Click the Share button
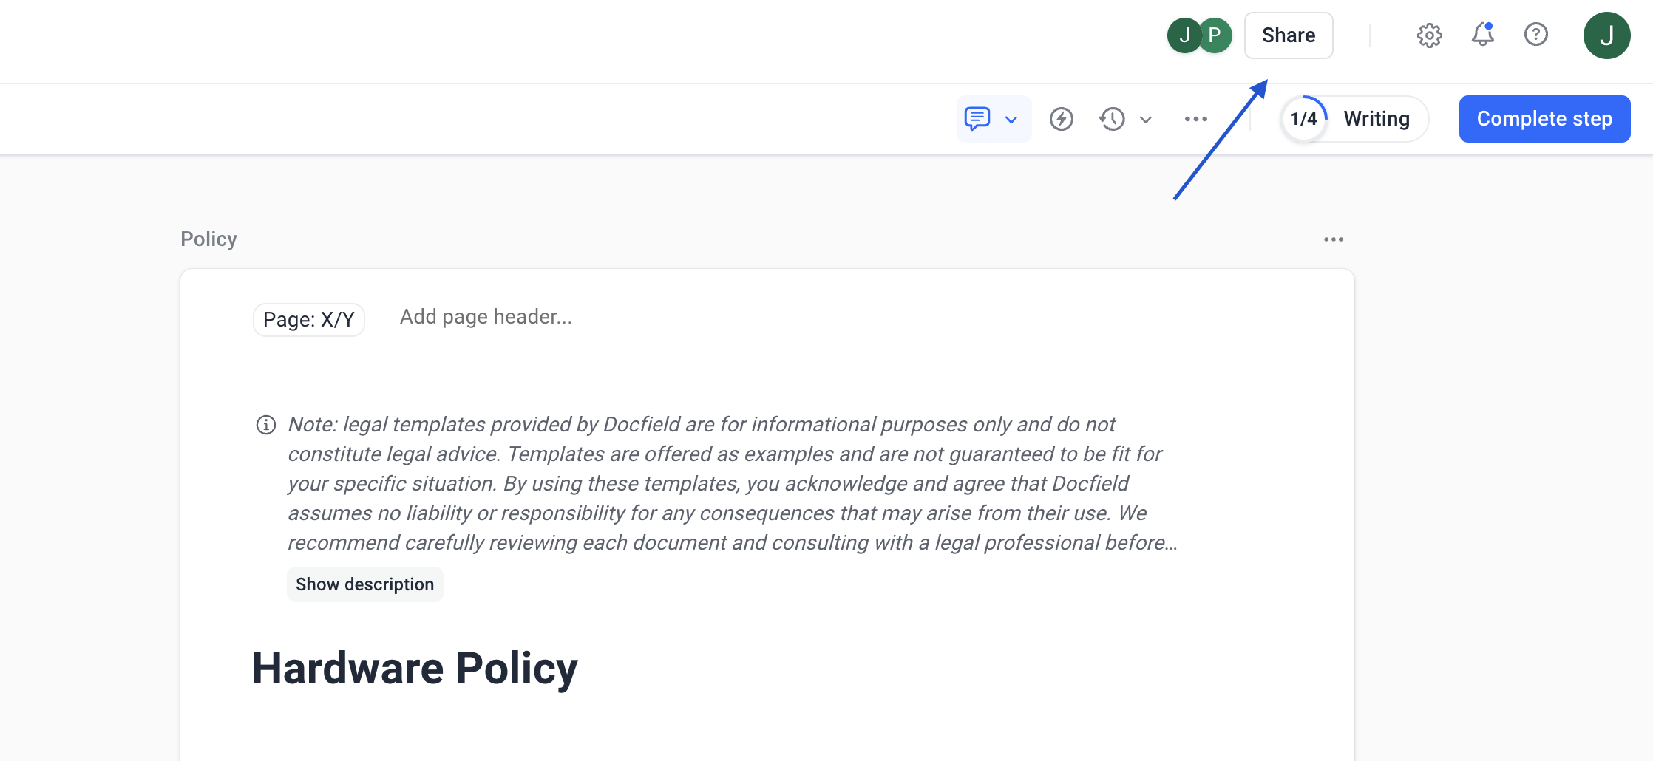 1289,35
